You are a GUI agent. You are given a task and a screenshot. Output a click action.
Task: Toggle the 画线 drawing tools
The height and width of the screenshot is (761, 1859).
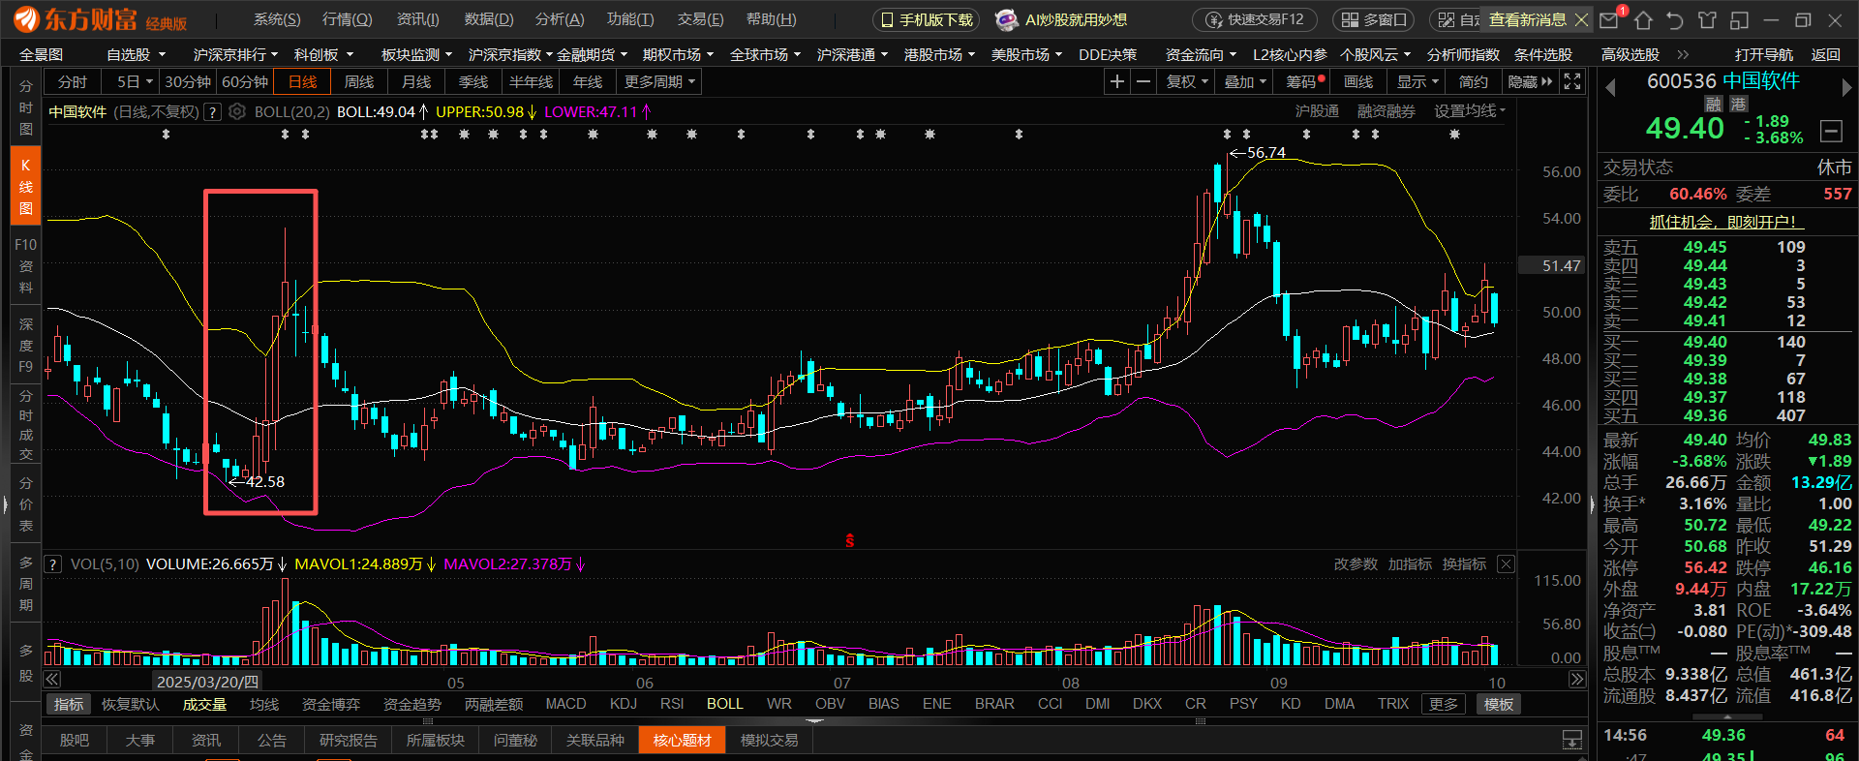(x=1358, y=82)
